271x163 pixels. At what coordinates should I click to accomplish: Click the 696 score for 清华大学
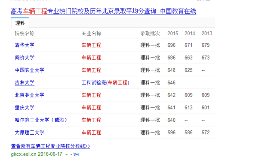pyautogui.click(x=172, y=45)
